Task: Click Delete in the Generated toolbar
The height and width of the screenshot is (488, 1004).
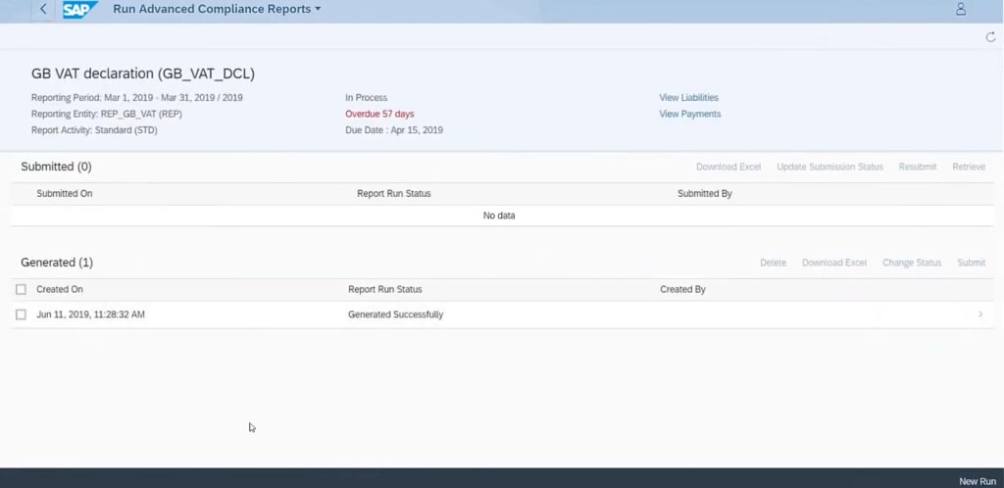Action: pos(773,263)
